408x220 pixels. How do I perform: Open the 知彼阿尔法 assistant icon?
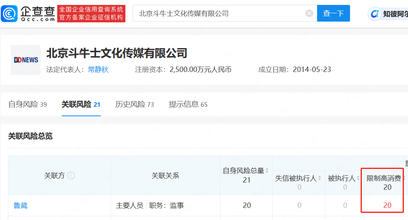click(375, 14)
